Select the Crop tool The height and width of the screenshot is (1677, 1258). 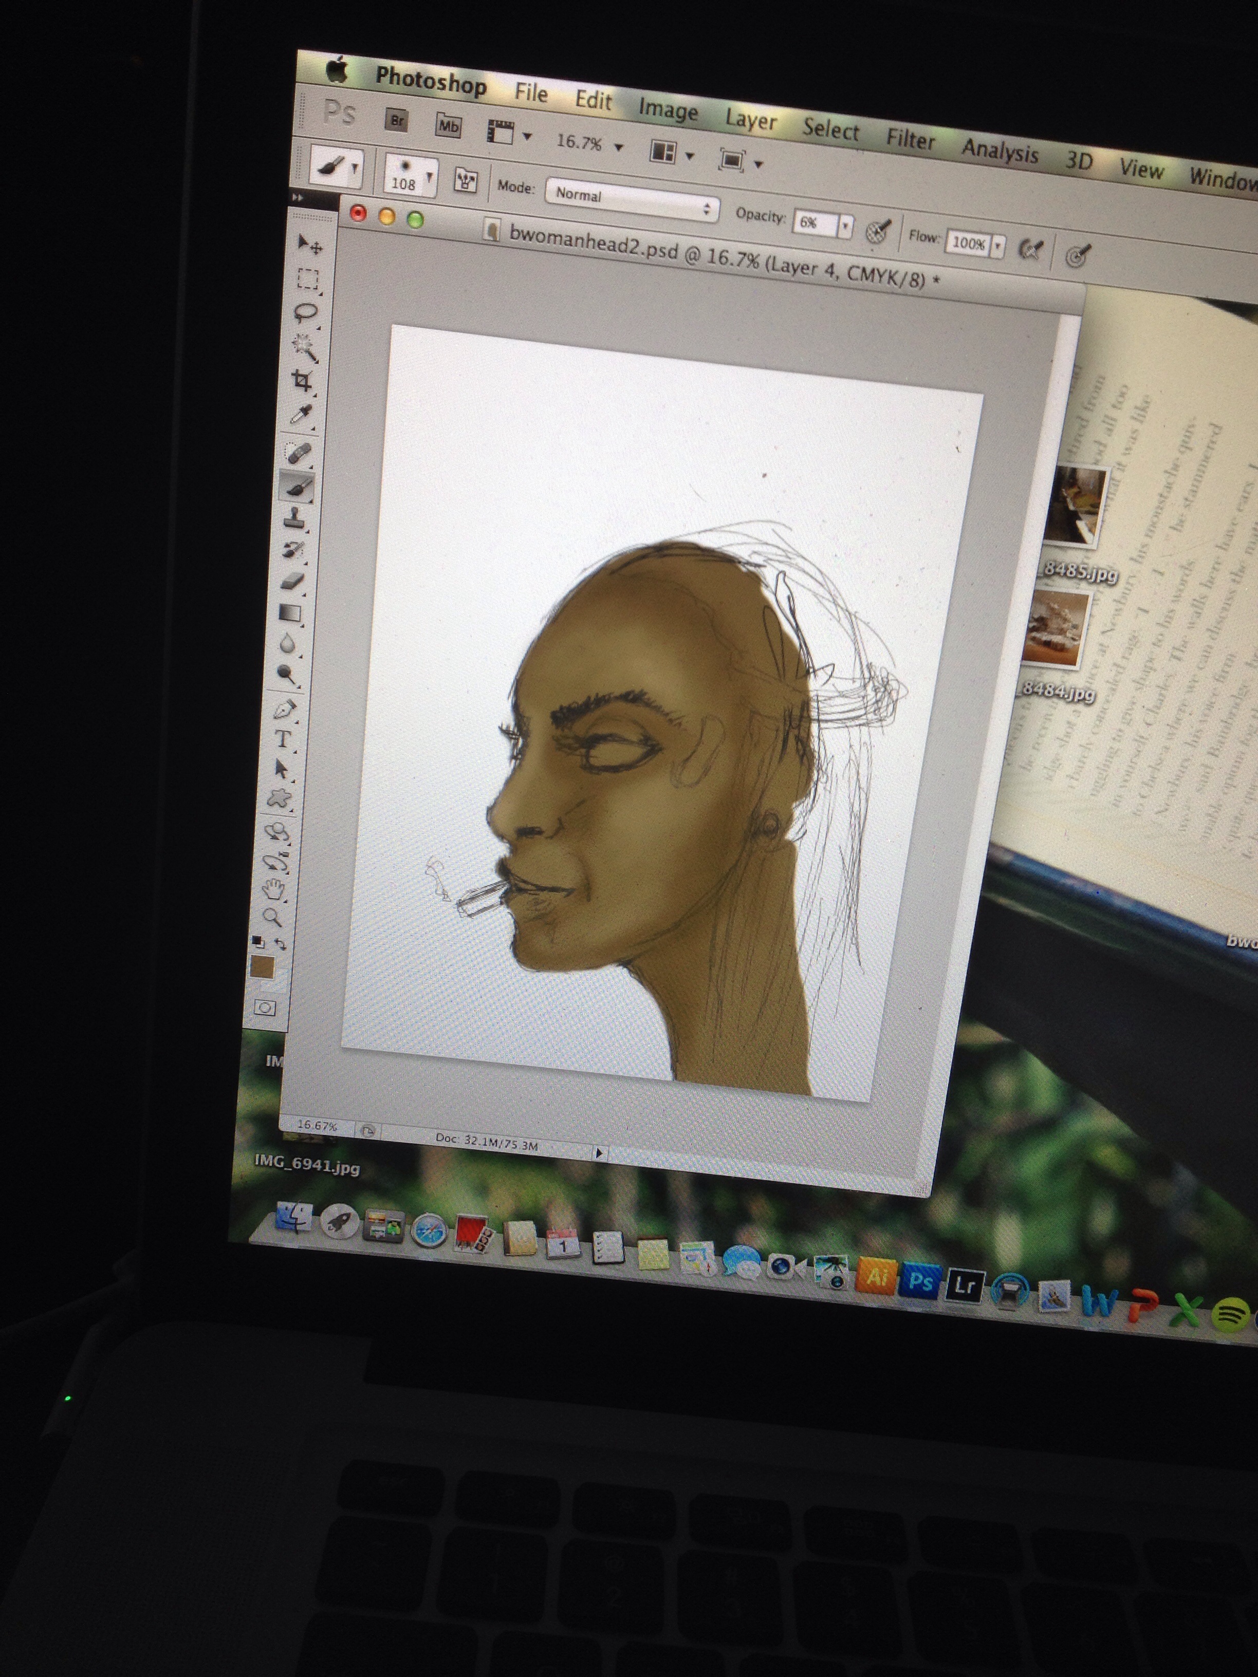pyautogui.click(x=303, y=381)
